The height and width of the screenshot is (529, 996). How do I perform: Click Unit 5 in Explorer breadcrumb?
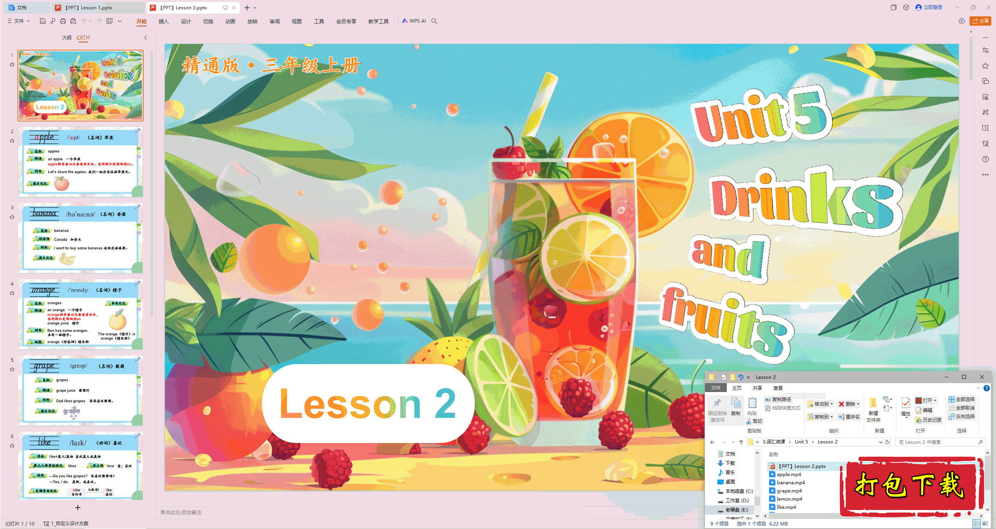tap(801, 442)
